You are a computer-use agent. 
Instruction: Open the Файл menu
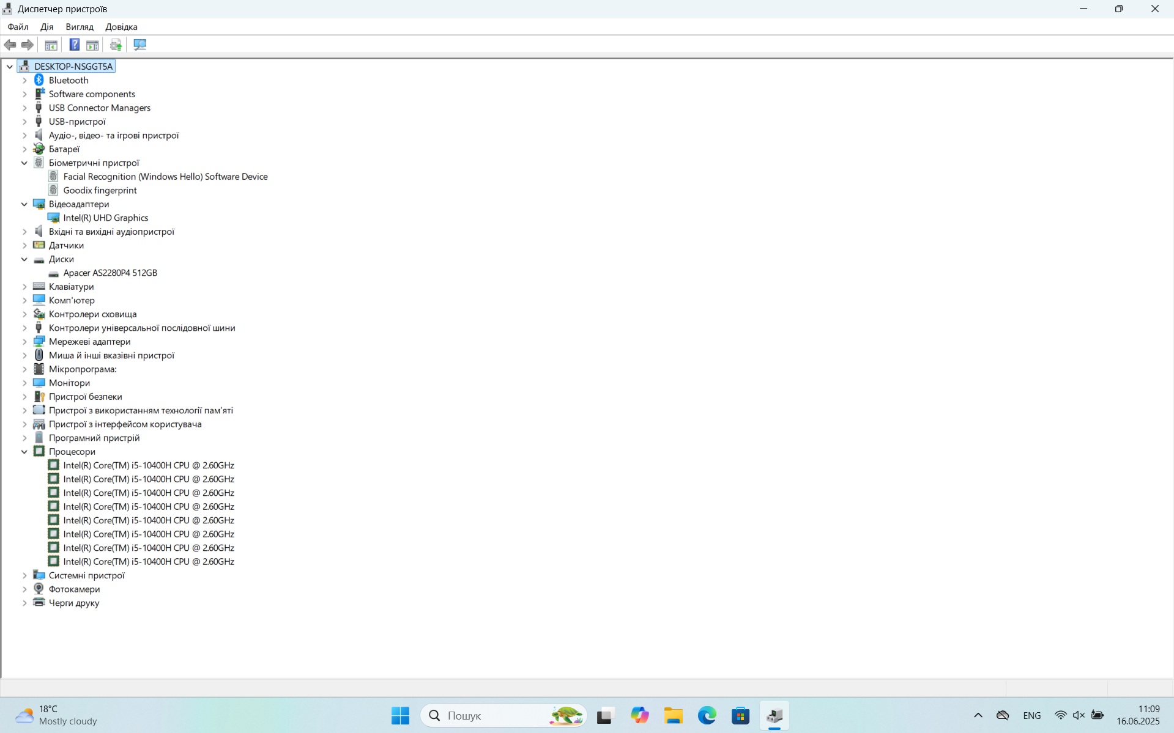click(18, 27)
